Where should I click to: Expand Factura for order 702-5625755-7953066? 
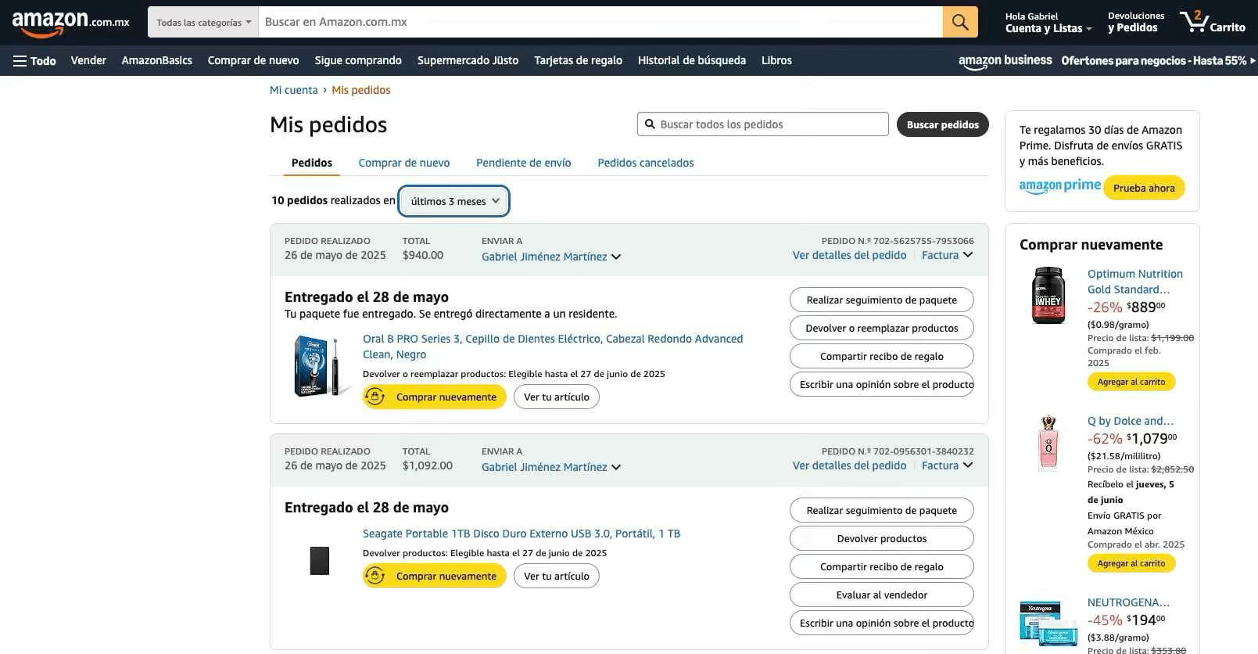[x=947, y=255]
